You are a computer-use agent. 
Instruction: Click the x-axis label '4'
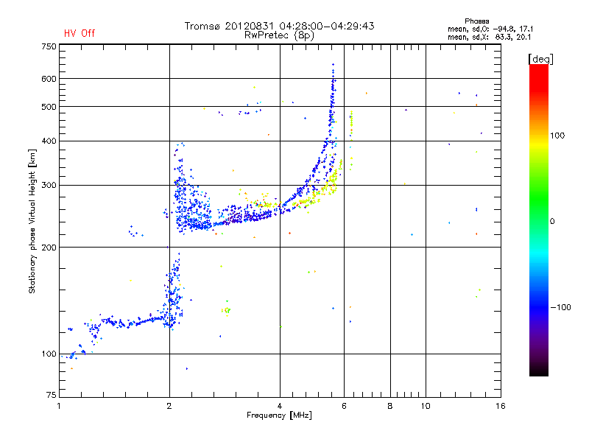pyautogui.click(x=280, y=406)
